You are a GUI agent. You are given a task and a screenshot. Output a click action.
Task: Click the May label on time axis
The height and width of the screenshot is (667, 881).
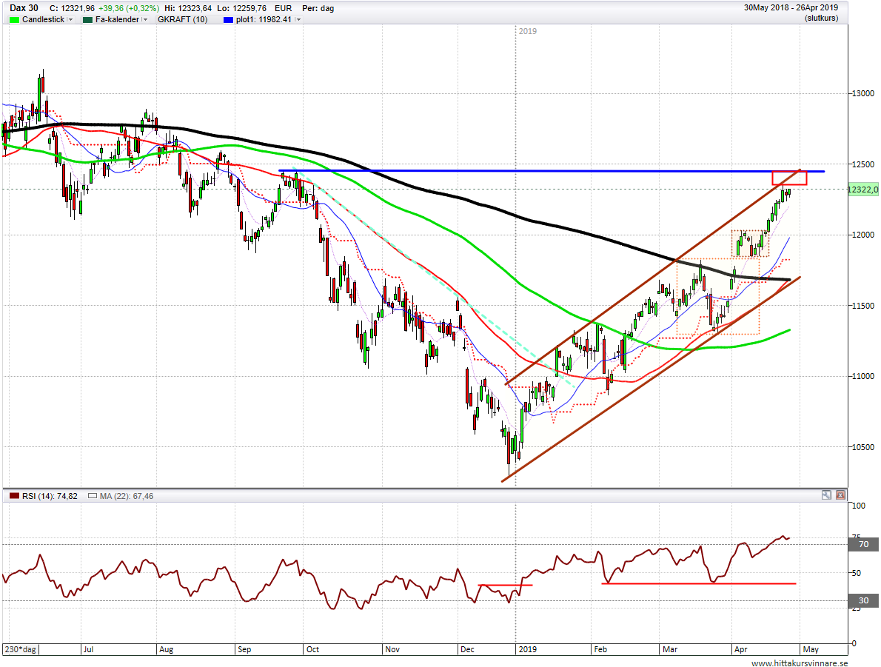811,649
